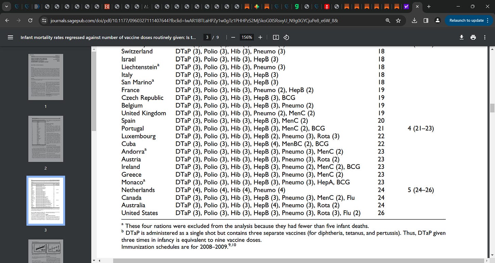
Task: Click the document vertical scrollbar thumb
Action: pyautogui.click(x=492, y=108)
